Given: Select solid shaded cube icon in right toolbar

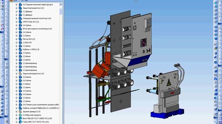Looking at the screenshot, I should (216, 38).
